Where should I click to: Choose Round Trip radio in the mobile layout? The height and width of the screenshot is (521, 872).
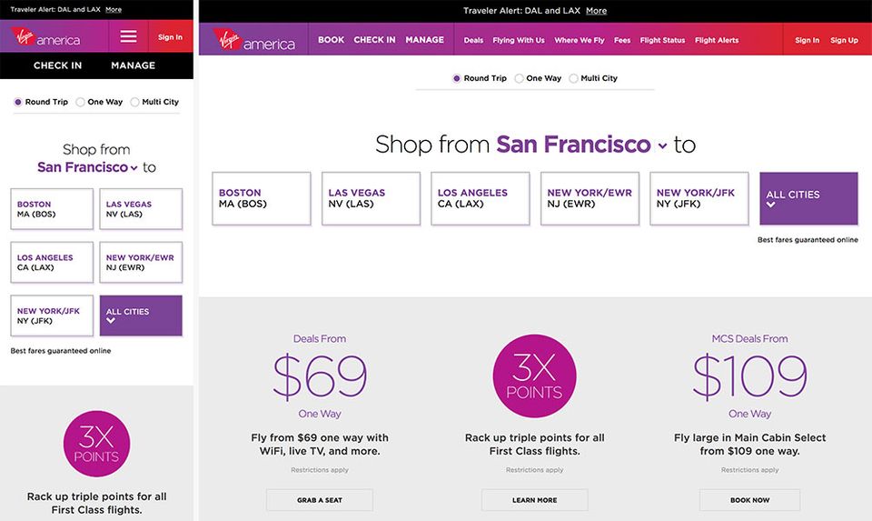click(18, 102)
